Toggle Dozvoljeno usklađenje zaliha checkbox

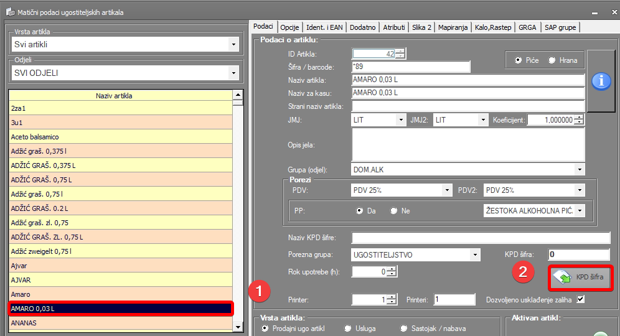(x=581, y=299)
